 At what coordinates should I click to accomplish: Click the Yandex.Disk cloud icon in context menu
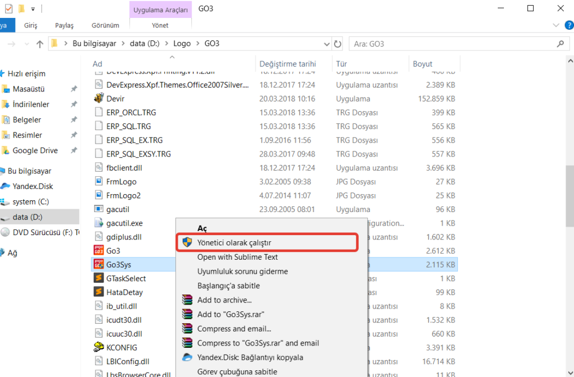pos(187,357)
